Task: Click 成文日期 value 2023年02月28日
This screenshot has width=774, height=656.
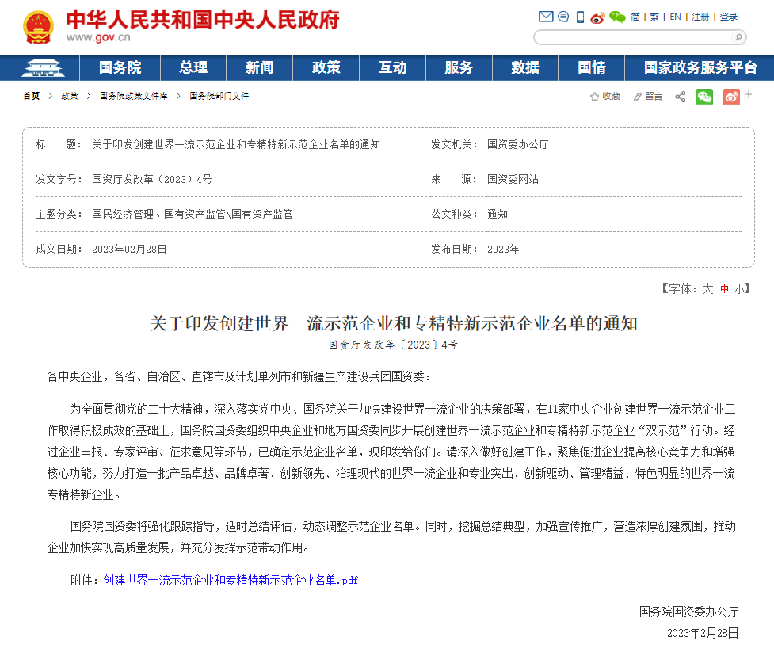Action: point(129,250)
